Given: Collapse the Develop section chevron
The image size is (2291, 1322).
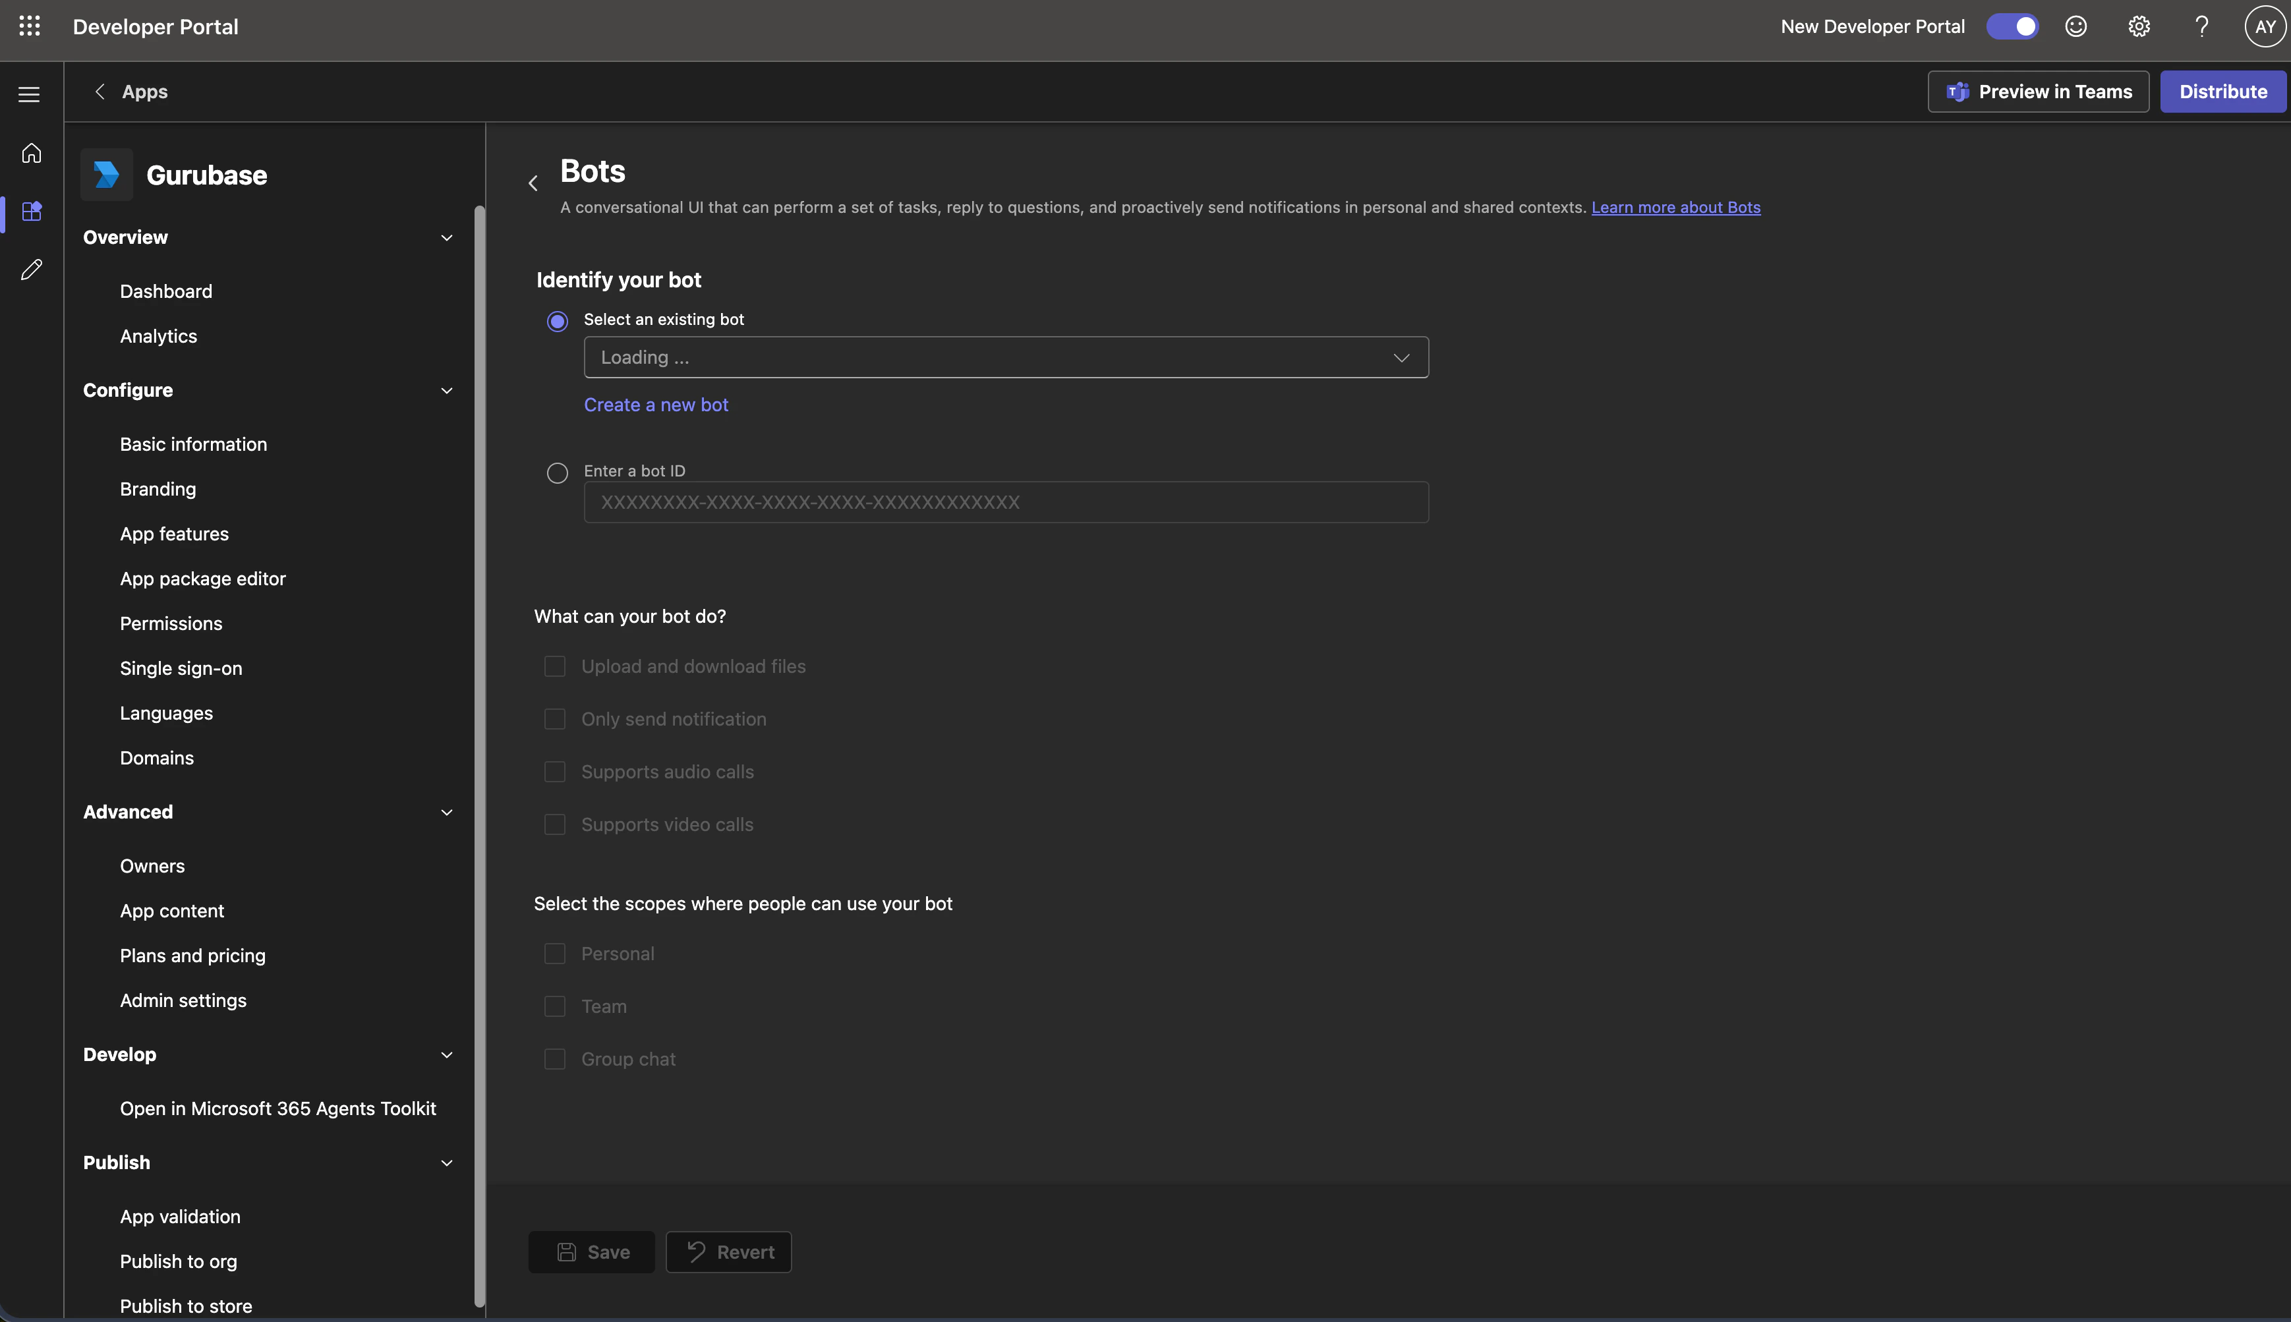Looking at the screenshot, I should click(447, 1055).
